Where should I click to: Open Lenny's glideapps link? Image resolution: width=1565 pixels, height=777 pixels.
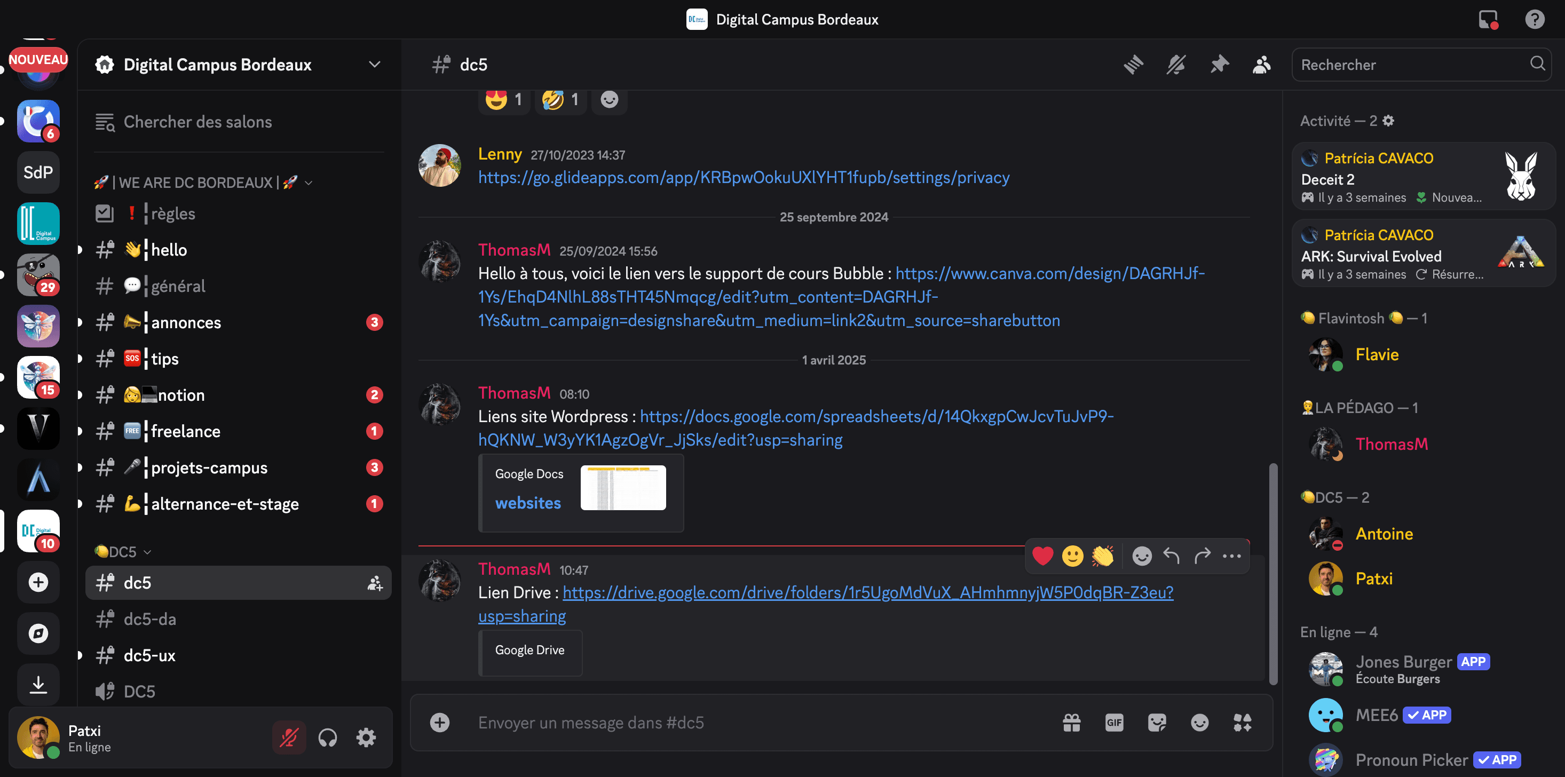click(x=744, y=177)
